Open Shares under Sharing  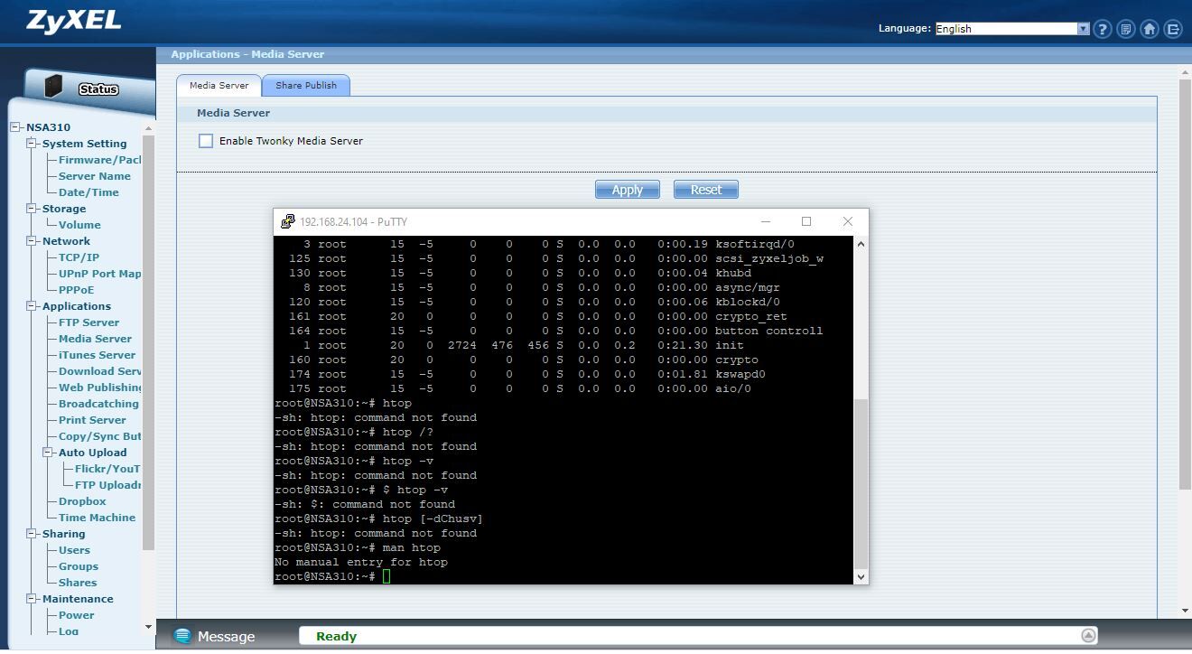click(x=78, y=583)
